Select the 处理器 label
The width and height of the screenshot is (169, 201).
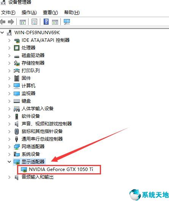(x=28, y=48)
